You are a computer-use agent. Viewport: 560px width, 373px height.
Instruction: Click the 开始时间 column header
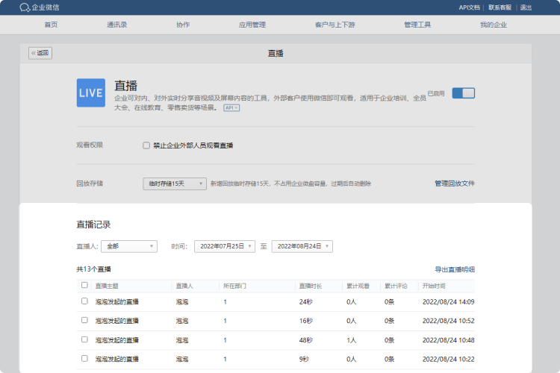[434, 286]
